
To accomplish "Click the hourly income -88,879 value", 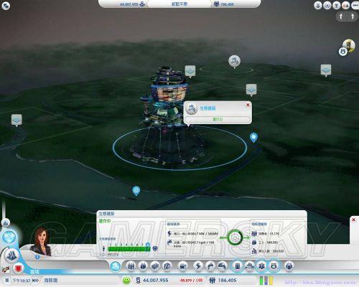I will (191, 281).
